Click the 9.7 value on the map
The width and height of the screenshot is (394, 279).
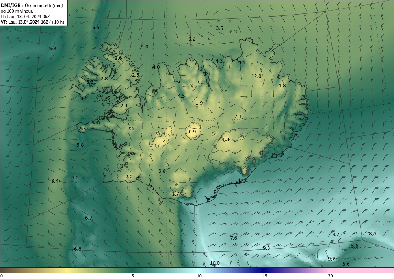click(x=331, y=259)
